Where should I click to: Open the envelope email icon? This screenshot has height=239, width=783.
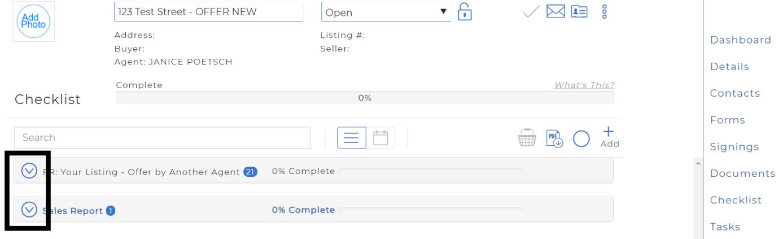pos(556,11)
